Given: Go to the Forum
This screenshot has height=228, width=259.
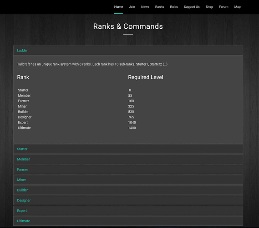Looking at the screenshot, I should 223,7.
